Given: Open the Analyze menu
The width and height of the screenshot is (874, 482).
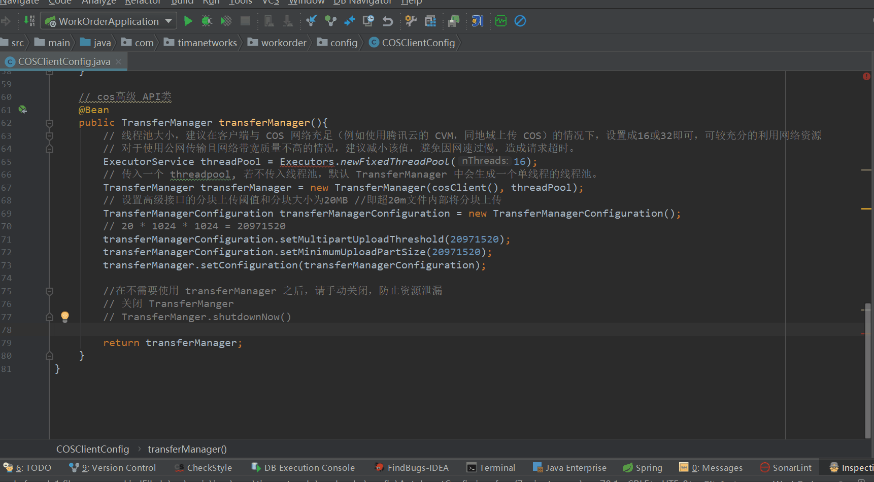Looking at the screenshot, I should pos(99,3).
